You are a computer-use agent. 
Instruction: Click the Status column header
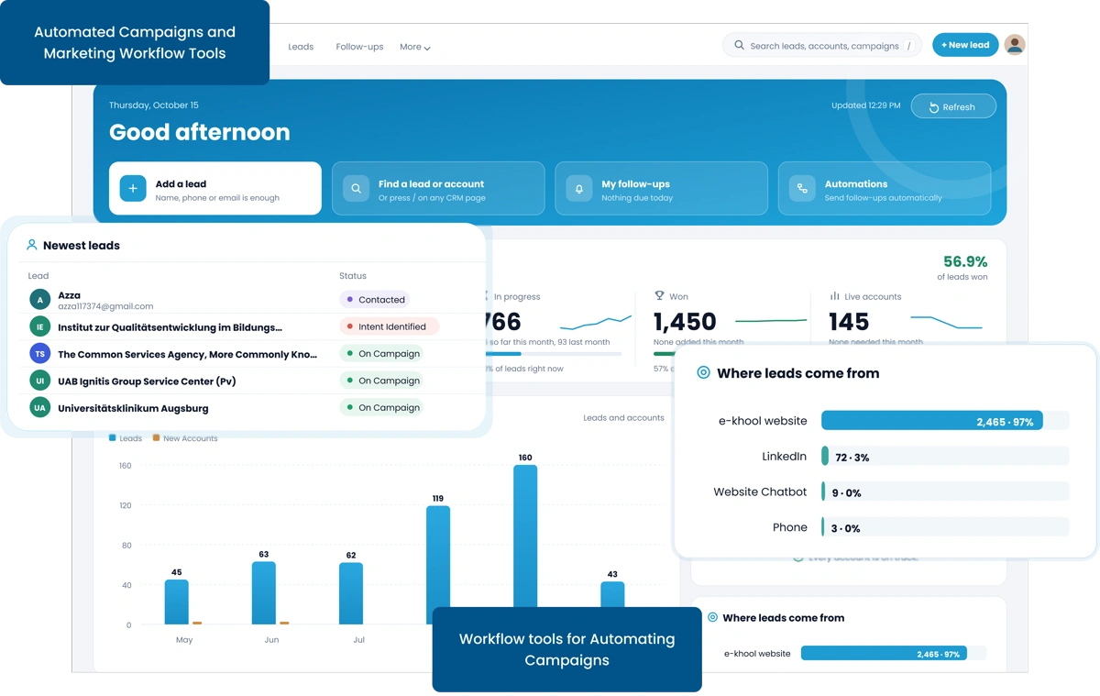coord(353,275)
